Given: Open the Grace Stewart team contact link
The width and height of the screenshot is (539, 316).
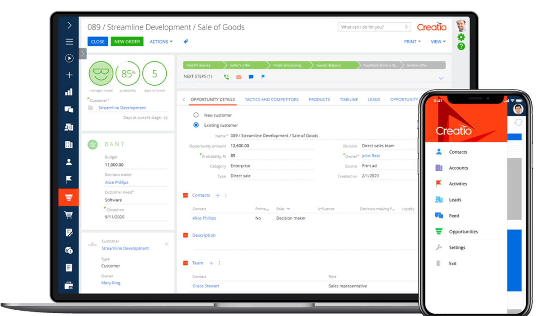Looking at the screenshot, I should [x=206, y=286].
